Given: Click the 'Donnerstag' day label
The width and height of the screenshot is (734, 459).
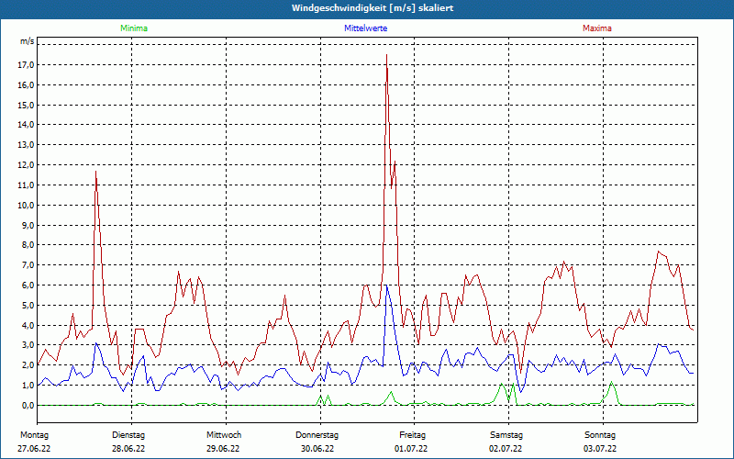Looking at the screenshot, I should tap(317, 435).
